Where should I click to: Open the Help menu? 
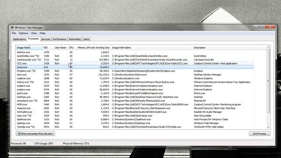click(x=43, y=33)
